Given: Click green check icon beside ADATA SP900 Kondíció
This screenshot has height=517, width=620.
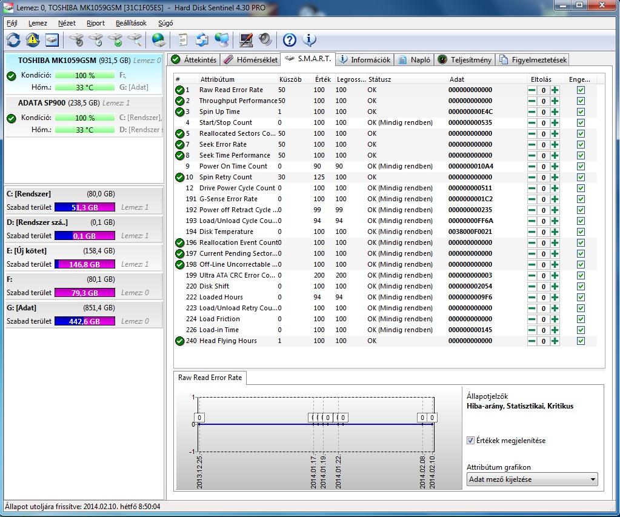Looking at the screenshot, I should pyautogui.click(x=12, y=118).
